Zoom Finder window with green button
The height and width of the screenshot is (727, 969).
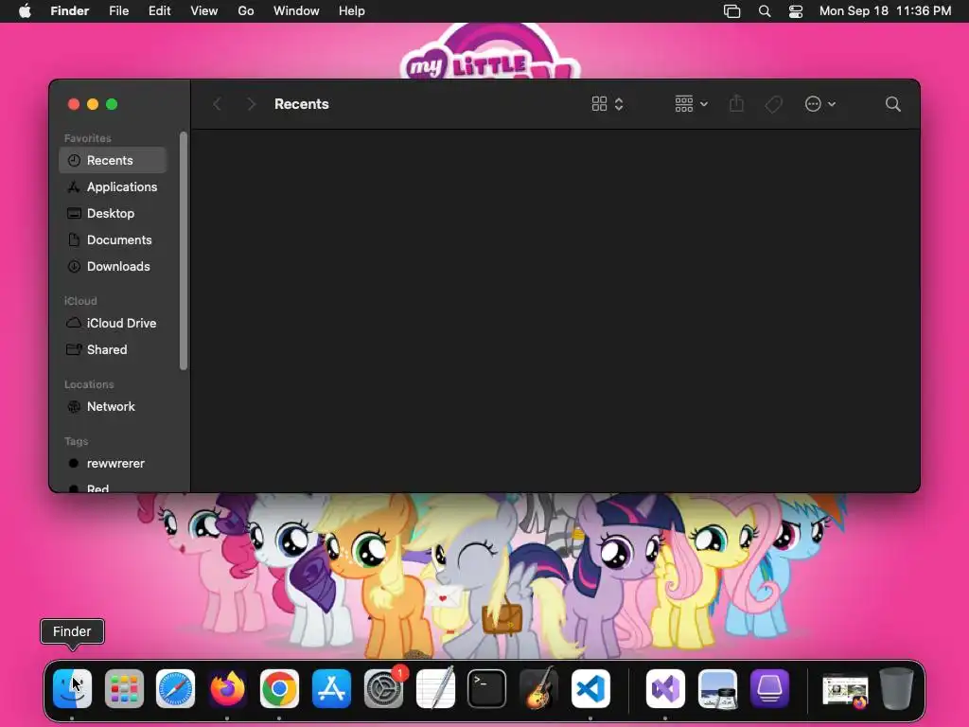pyautogui.click(x=112, y=104)
